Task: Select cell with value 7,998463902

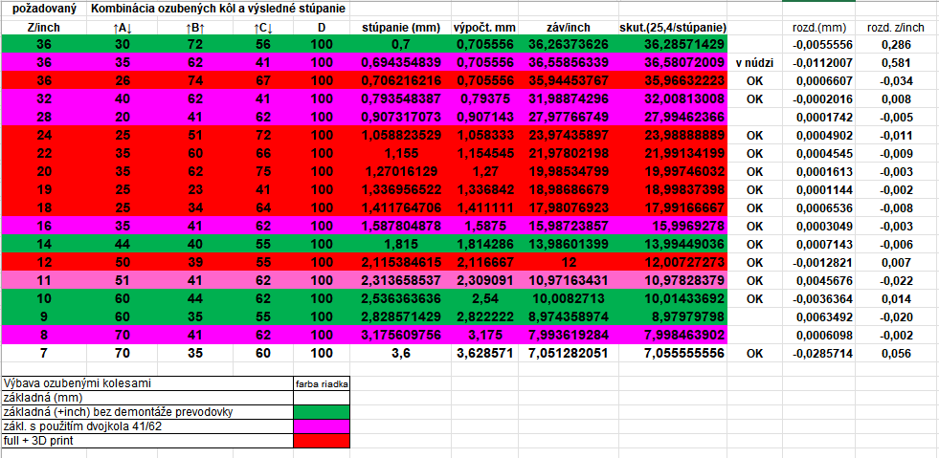Action: point(673,334)
